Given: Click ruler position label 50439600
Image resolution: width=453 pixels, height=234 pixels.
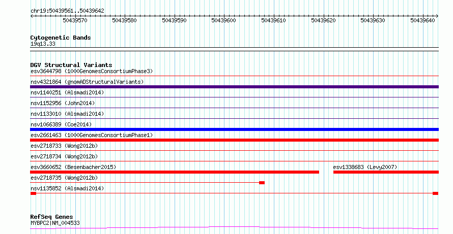Looking at the screenshot, I should (224, 20).
